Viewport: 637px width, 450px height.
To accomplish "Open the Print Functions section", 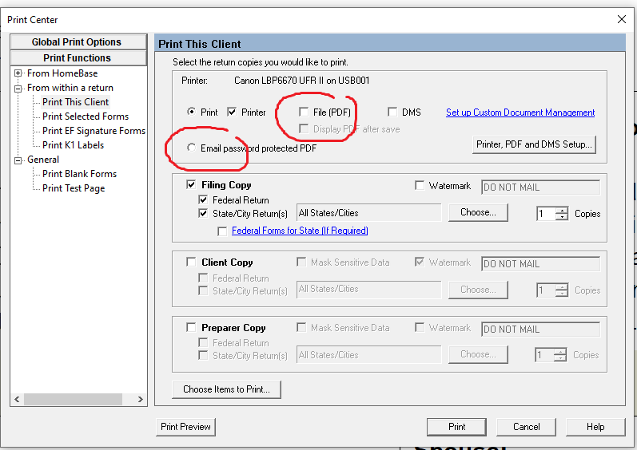I will click(x=78, y=58).
